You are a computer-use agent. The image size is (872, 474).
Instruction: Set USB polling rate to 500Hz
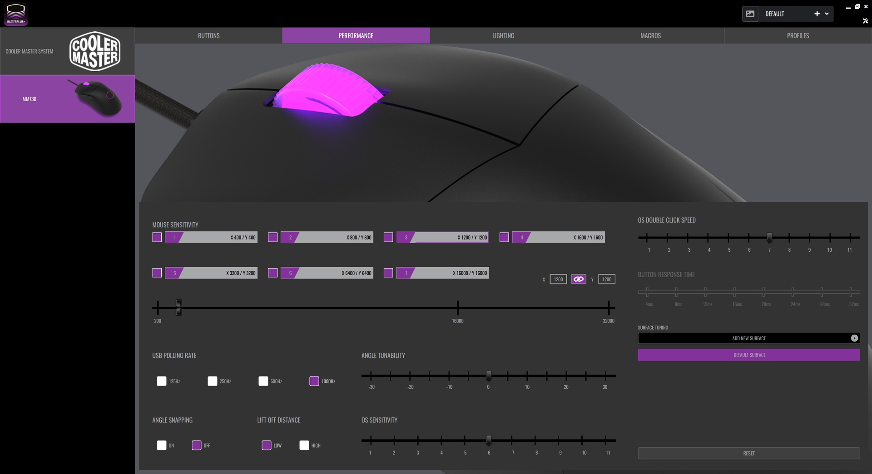[263, 381]
